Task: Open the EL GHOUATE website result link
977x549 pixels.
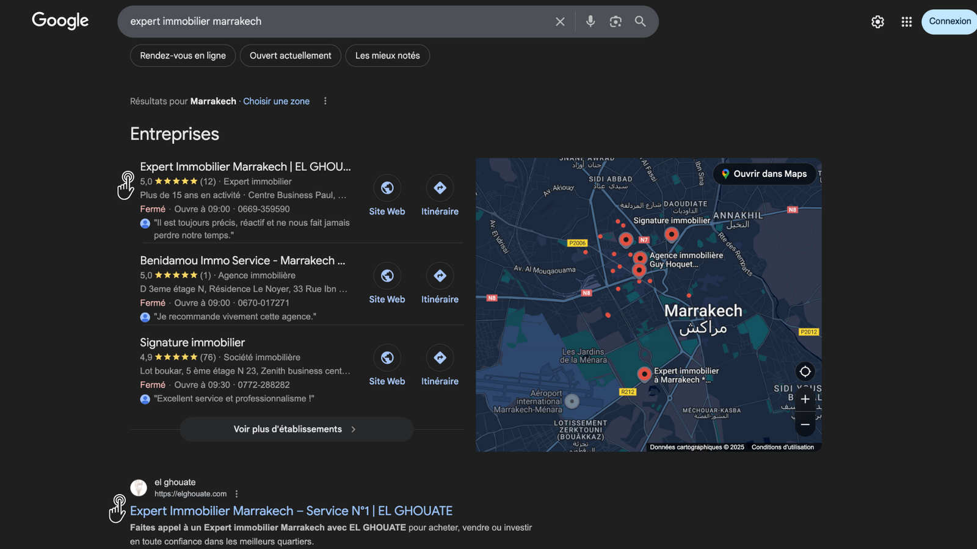Action: [291, 511]
